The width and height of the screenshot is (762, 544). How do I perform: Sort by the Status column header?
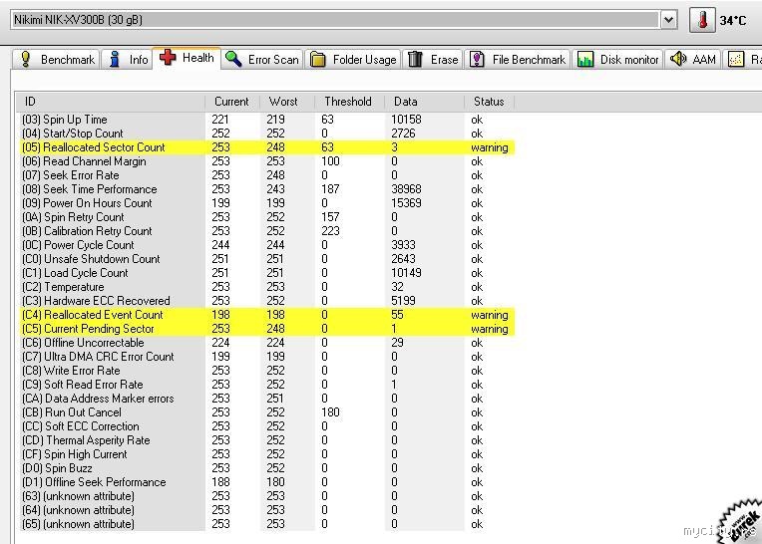[x=490, y=102]
